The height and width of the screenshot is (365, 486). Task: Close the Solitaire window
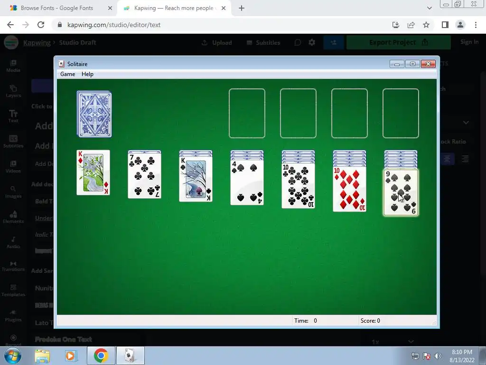(428, 64)
